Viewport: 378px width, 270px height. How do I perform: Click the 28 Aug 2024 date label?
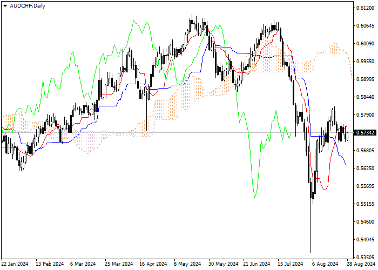[x=361, y=264]
